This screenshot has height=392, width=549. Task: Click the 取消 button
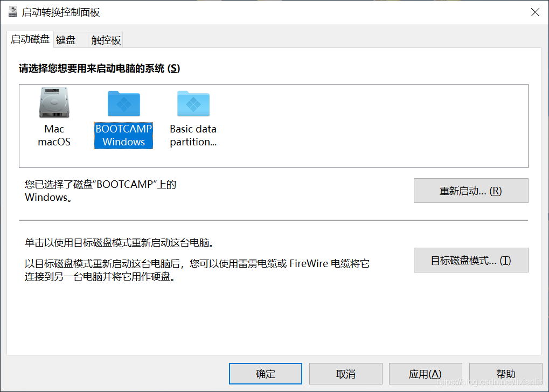345,374
